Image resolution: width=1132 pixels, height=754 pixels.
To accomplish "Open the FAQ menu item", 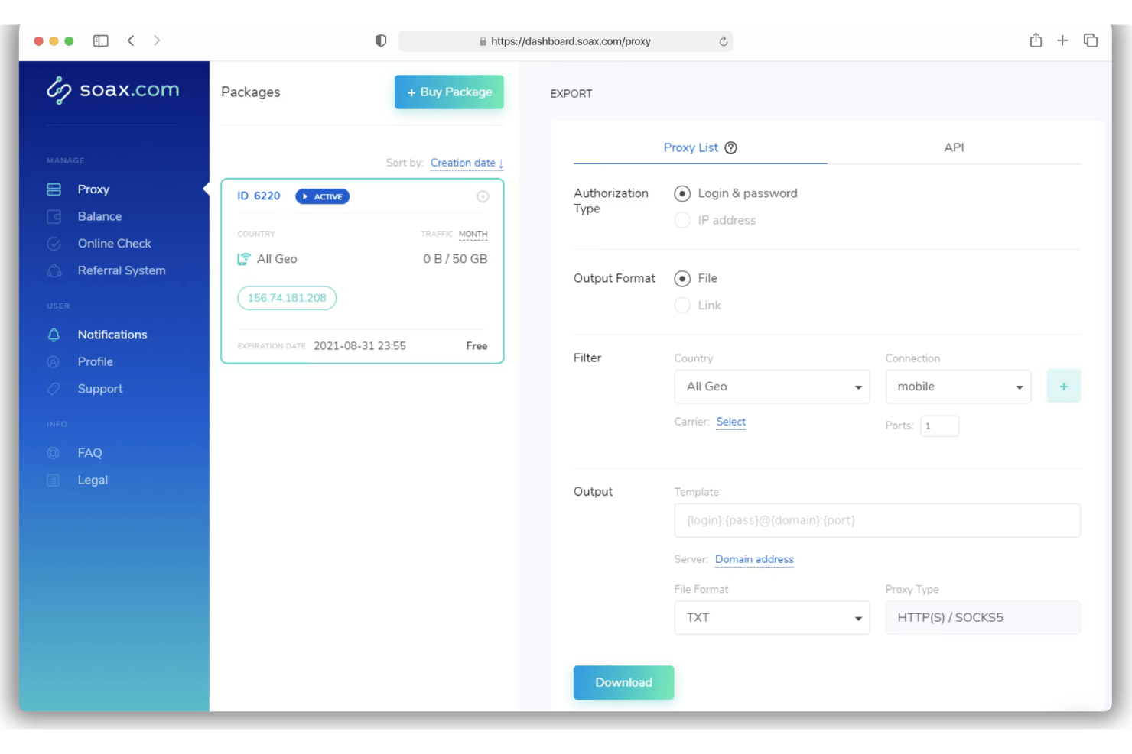I will point(89,453).
